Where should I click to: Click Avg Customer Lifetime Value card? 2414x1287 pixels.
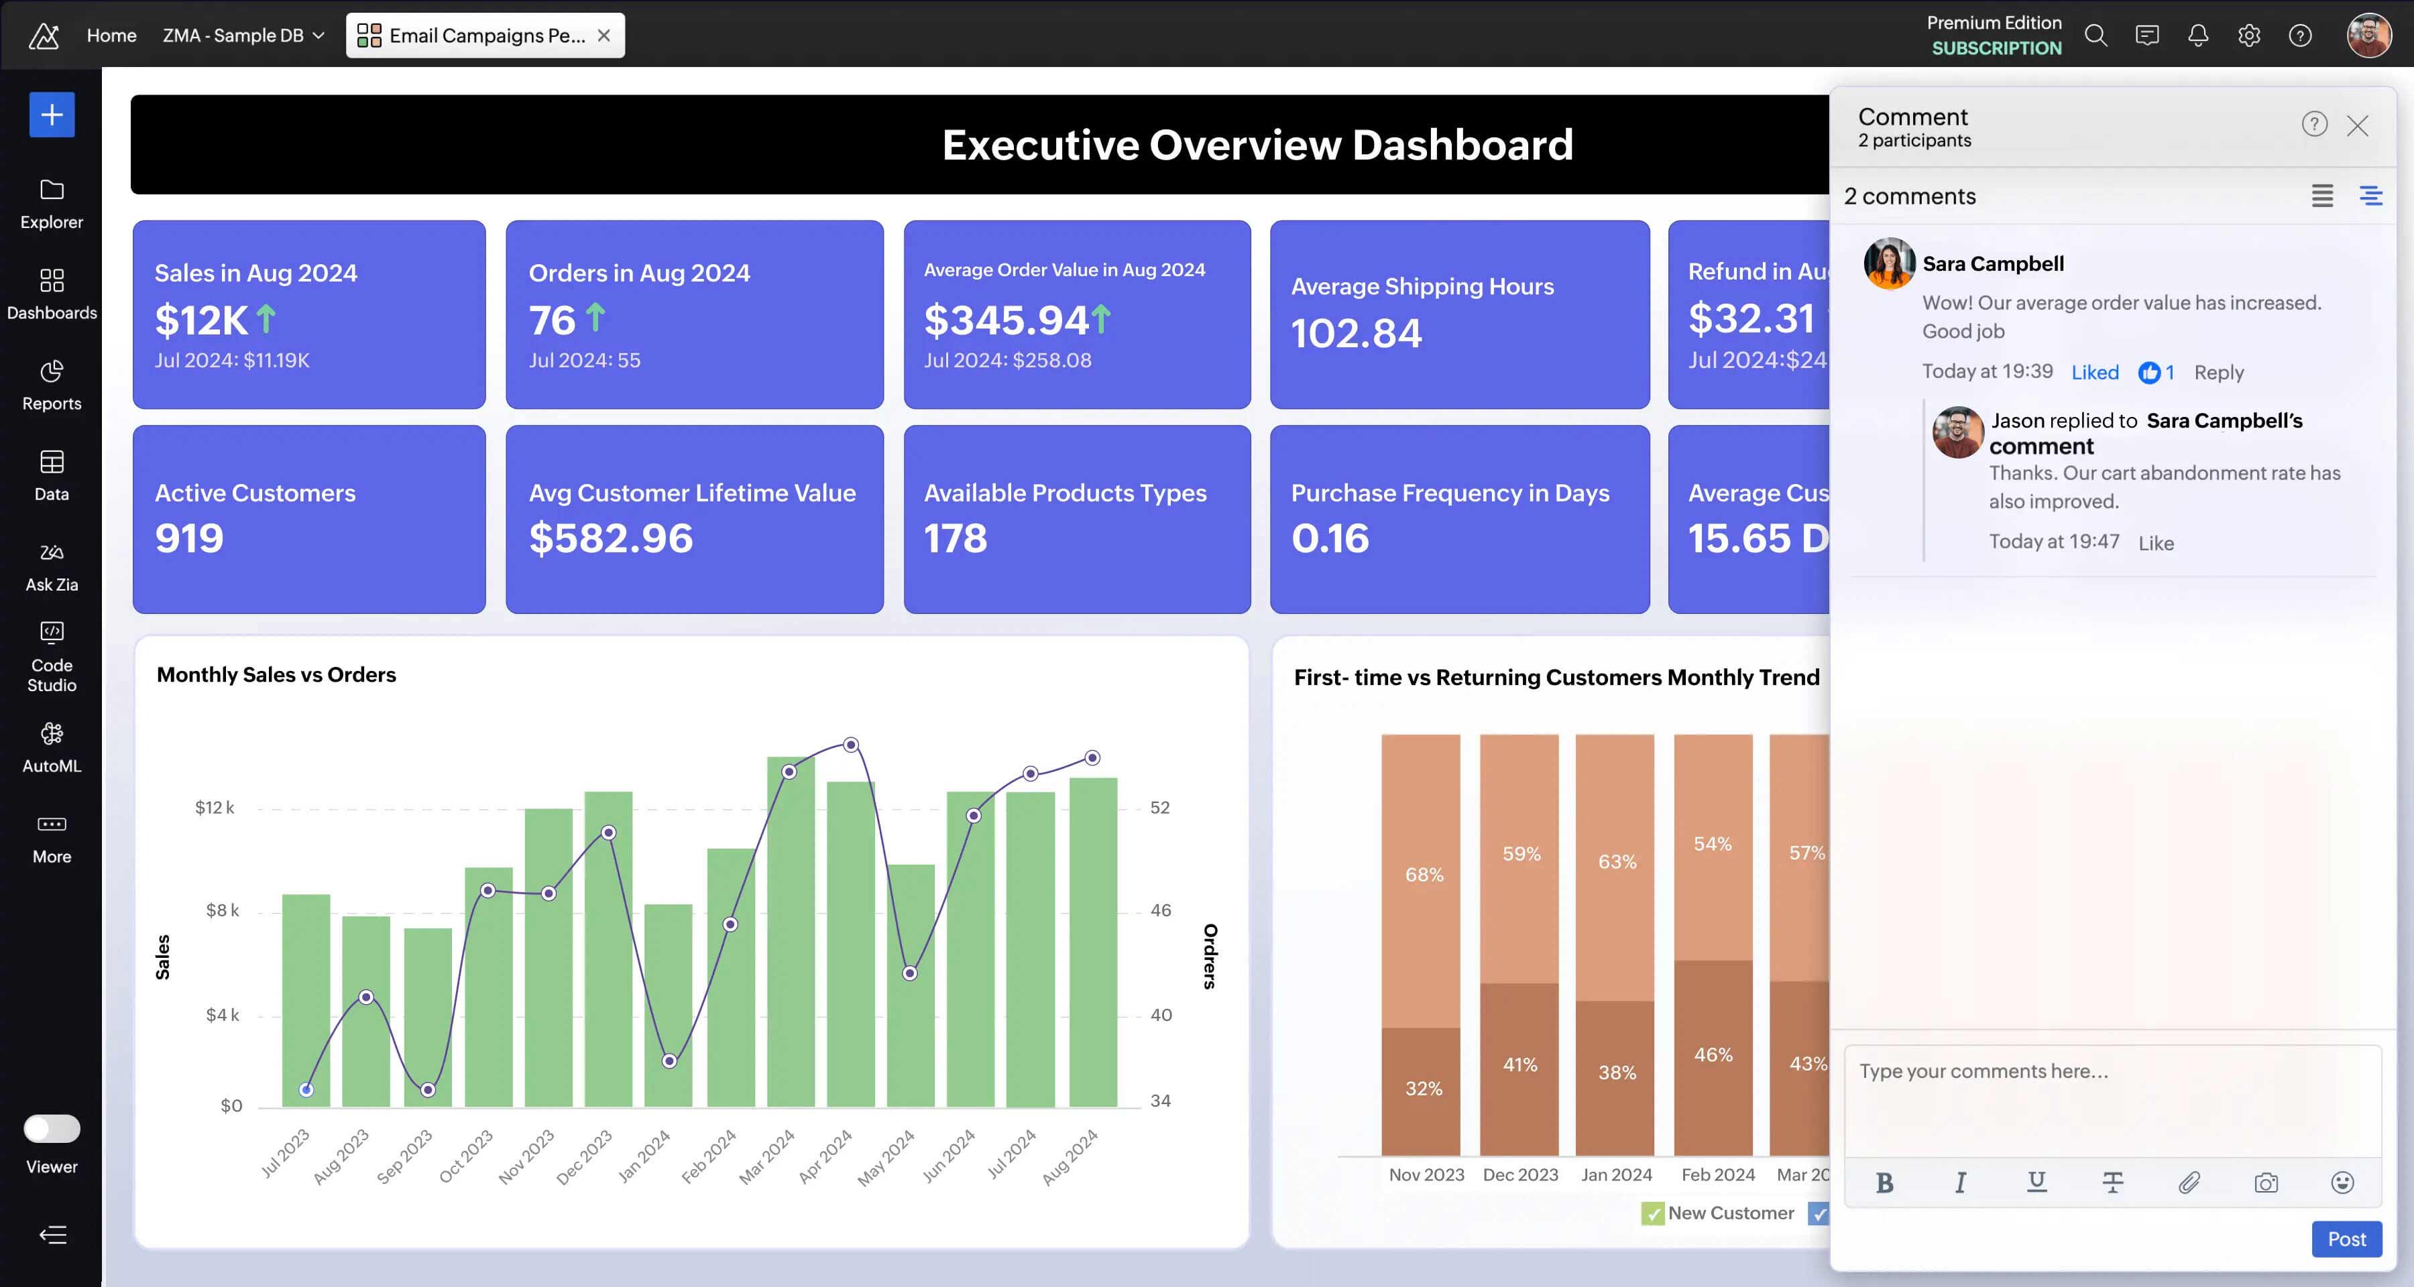click(x=695, y=520)
